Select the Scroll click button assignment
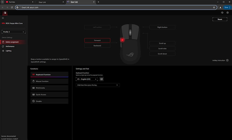The height and width of the screenshot is (140, 232). [x=162, y=49]
